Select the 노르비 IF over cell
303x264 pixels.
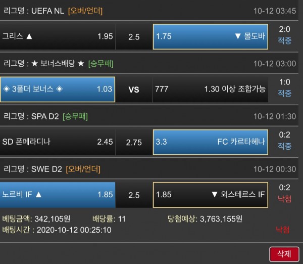pyautogui.click(x=58, y=195)
